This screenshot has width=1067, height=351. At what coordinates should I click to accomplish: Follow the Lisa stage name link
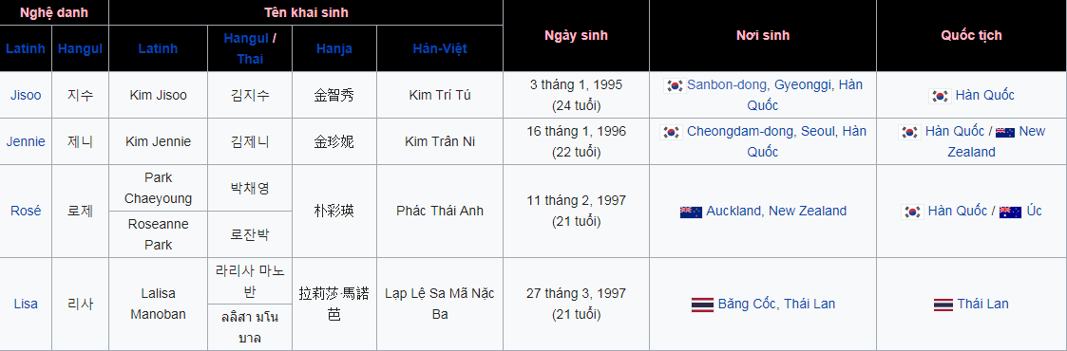point(26,305)
